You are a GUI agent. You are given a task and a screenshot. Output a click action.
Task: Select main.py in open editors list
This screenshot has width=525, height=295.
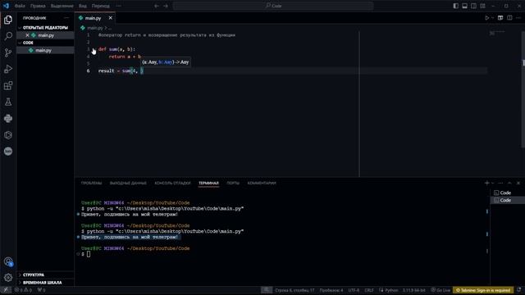click(x=46, y=35)
